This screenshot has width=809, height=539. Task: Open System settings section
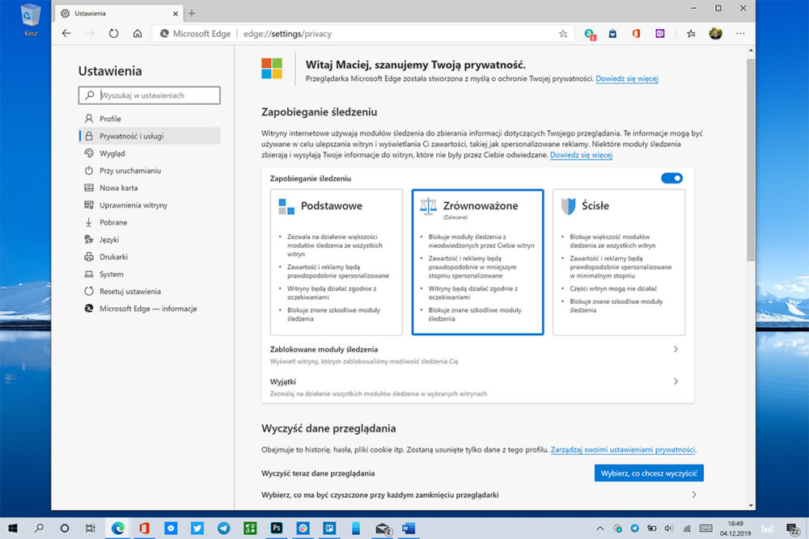tap(150, 274)
